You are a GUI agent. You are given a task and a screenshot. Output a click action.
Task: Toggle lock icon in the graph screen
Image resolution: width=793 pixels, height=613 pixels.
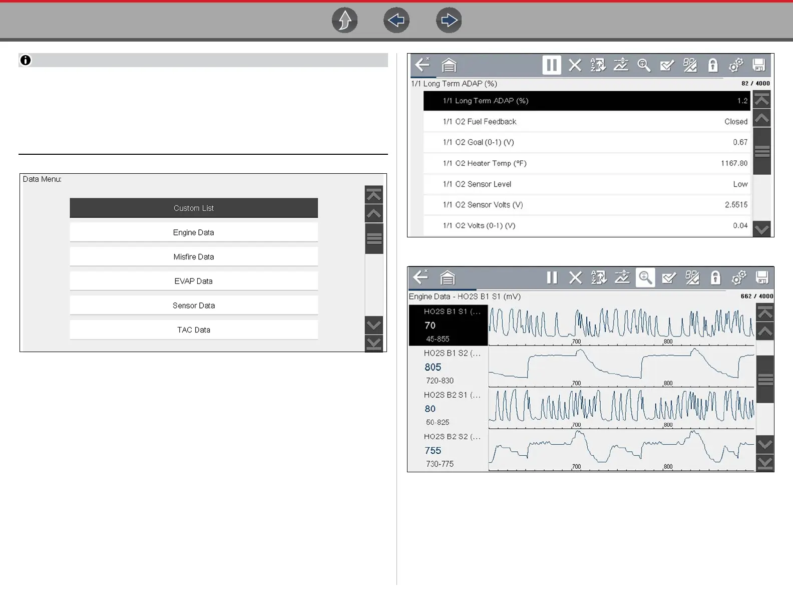pos(715,277)
